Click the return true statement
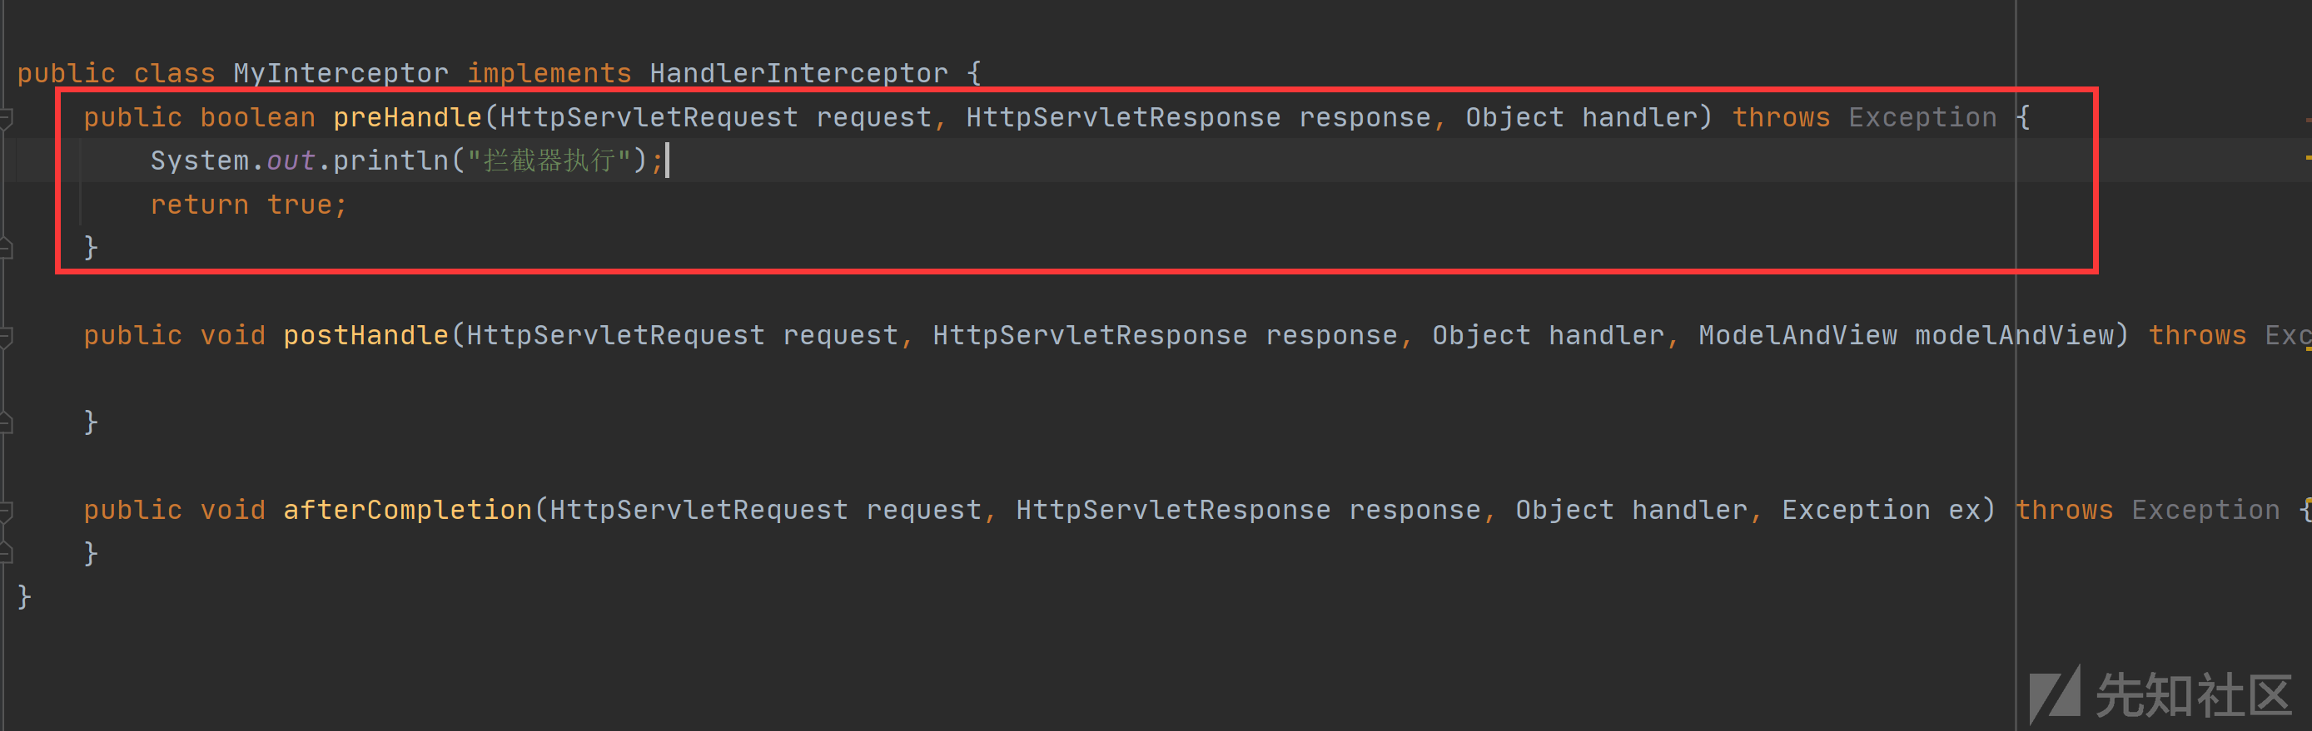 coord(249,205)
